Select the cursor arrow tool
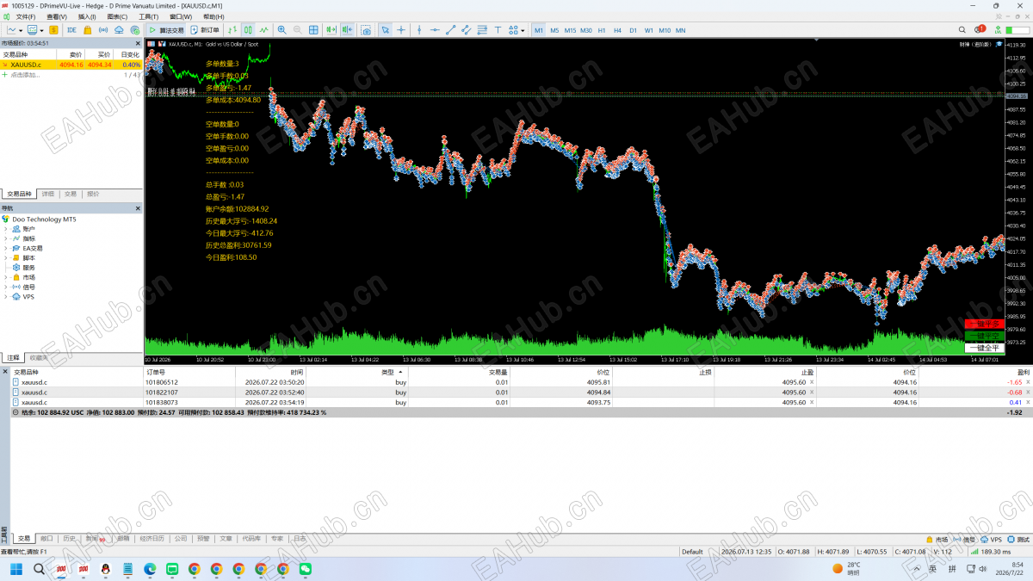1033x581 pixels. click(x=385, y=30)
